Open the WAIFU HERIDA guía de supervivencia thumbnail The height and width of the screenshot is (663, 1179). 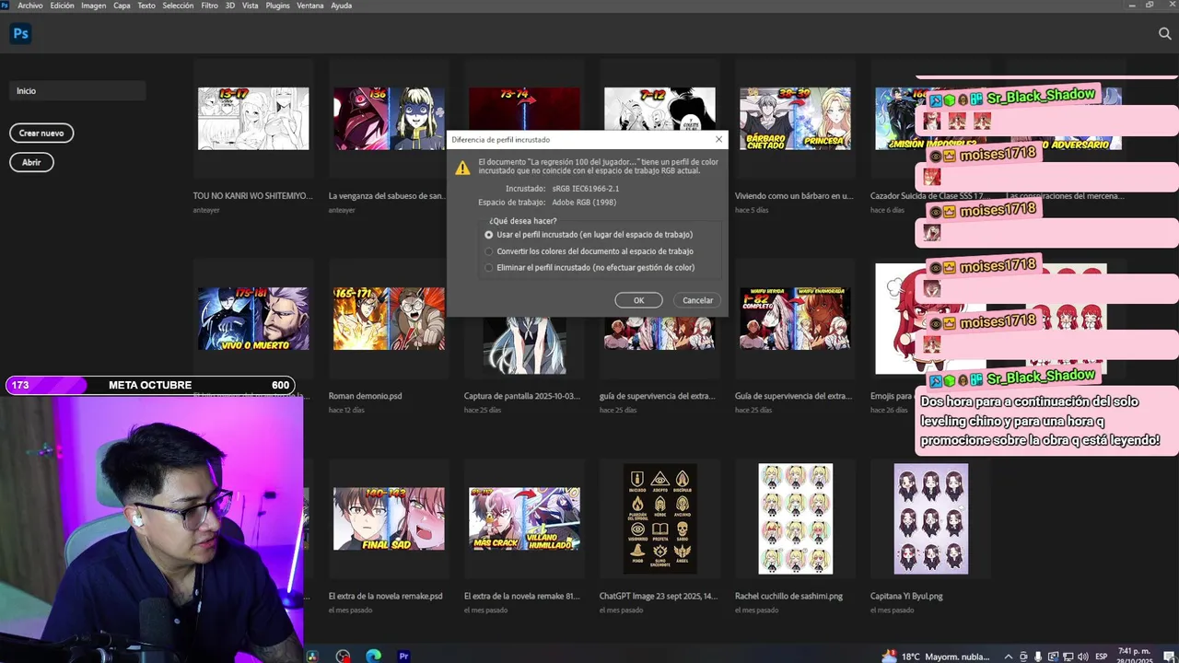click(x=795, y=319)
